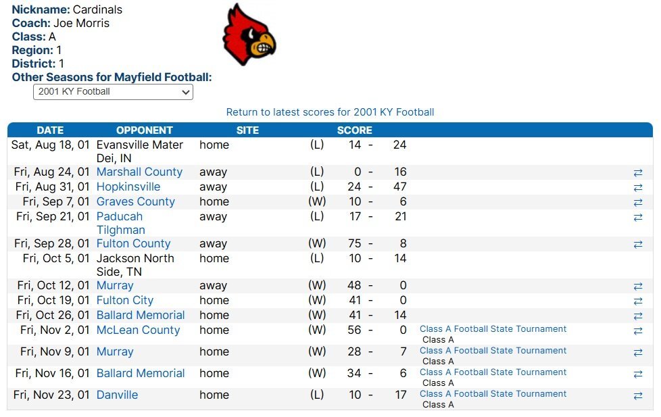Open the Hopkinsville opponent link
The width and height of the screenshot is (661, 417).
[x=128, y=187]
